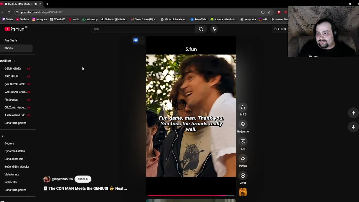359x202 pixels.
Task: Show more subscriptions under Asahi Astro
Action: click(x=15, y=123)
